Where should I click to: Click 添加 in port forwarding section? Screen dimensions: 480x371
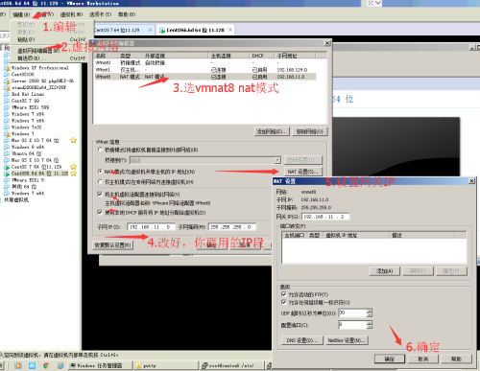[385, 271]
